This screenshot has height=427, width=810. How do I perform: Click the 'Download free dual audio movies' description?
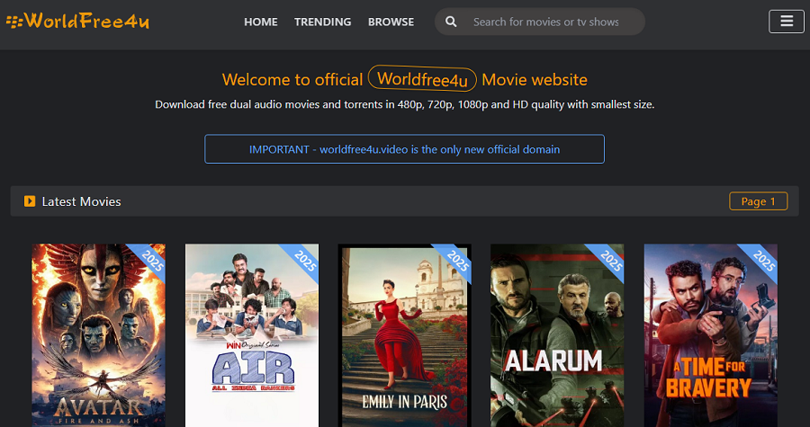pyautogui.click(x=404, y=104)
